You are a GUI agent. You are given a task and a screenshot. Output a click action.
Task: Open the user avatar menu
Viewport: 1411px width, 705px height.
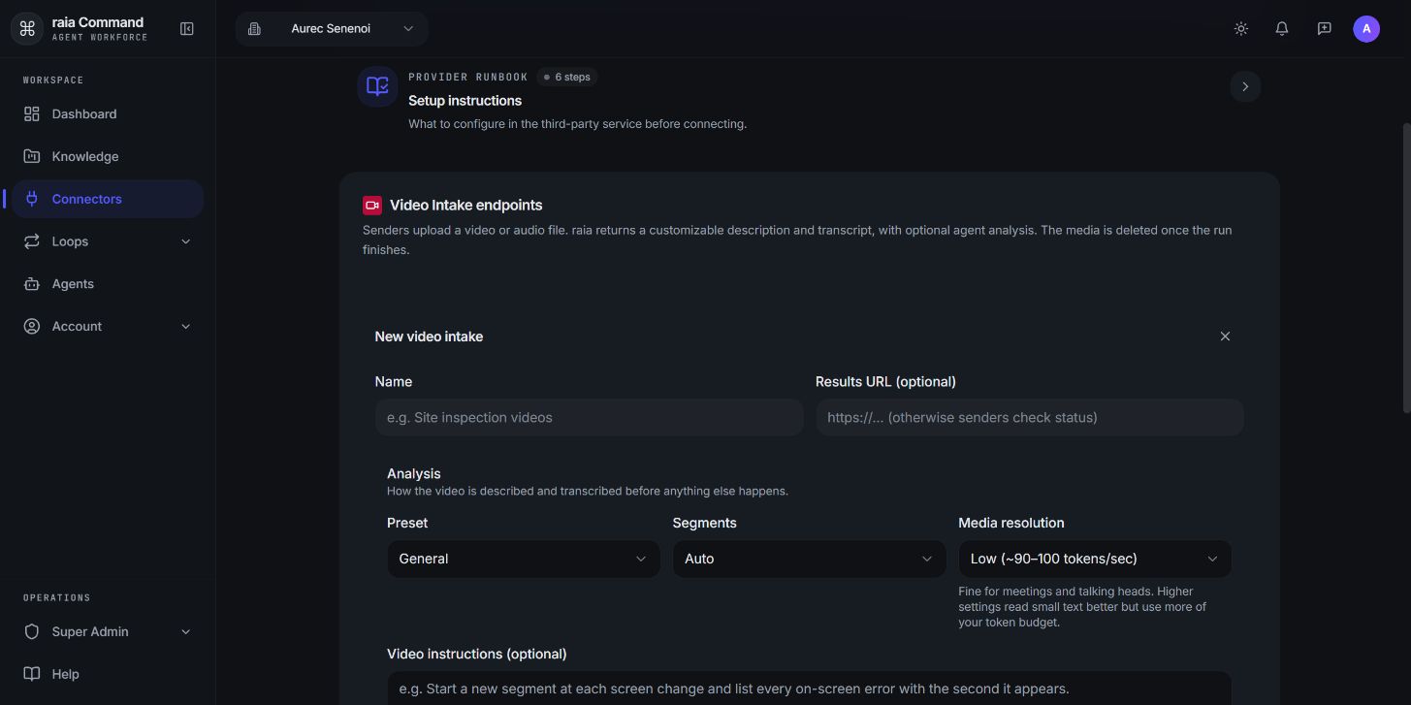(1366, 29)
